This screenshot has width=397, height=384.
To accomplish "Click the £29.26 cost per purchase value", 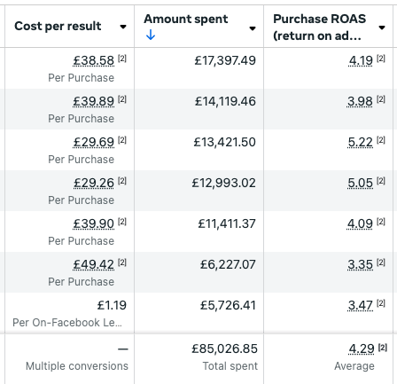I will [x=93, y=183].
